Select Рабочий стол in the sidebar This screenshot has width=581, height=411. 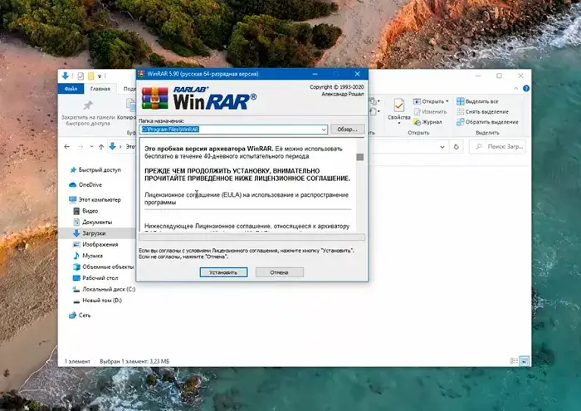tap(95, 278)
